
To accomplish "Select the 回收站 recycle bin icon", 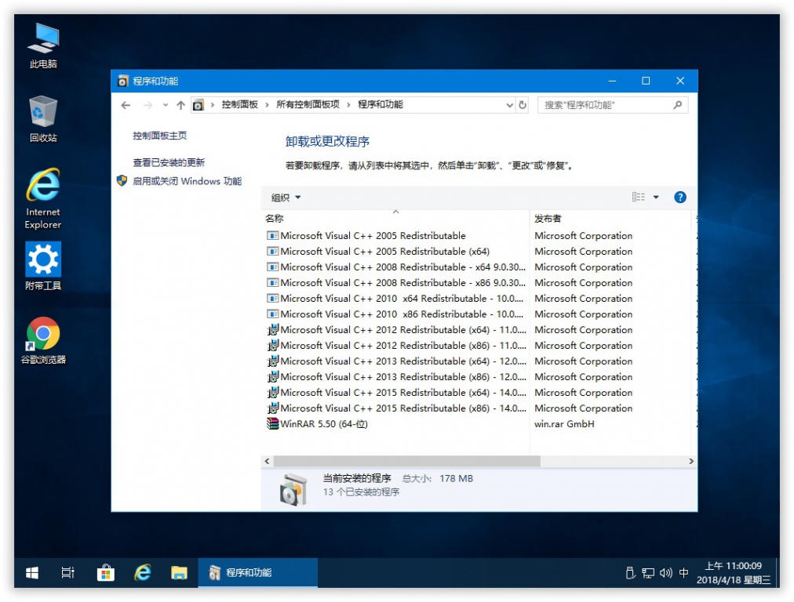I will (43, 119).
